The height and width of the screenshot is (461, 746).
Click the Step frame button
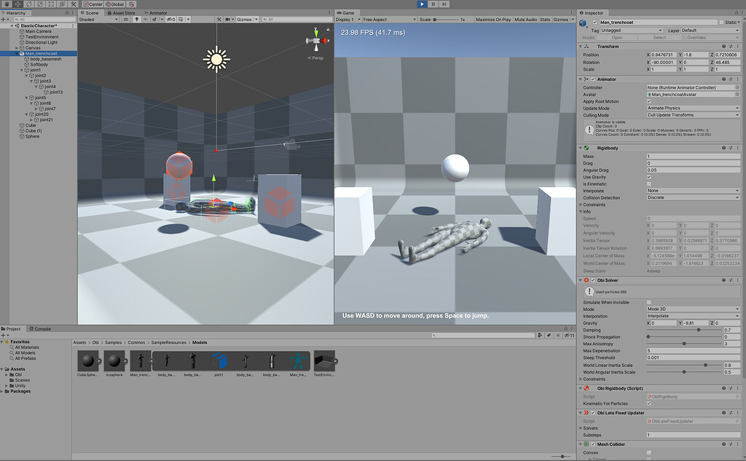click(446, 4)
